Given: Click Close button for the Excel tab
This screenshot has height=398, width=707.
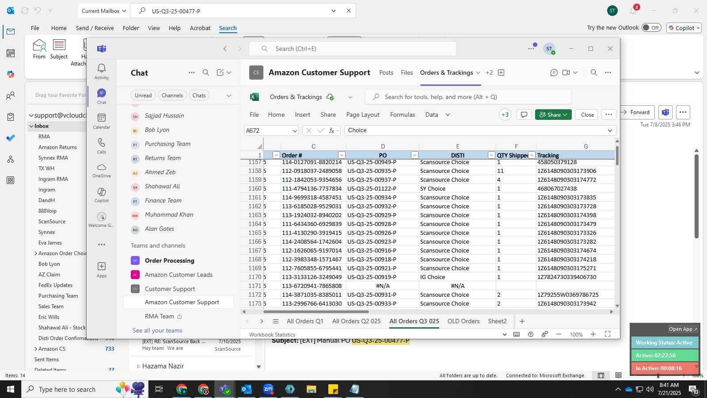Looking at the screenshot, I should [x=587, y=115].
